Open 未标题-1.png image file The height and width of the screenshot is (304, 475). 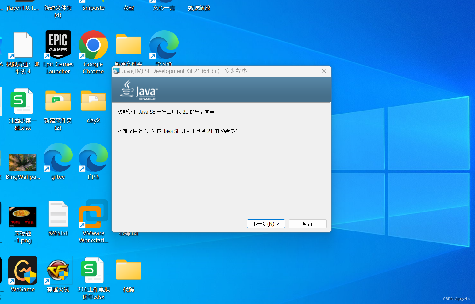tap(22, 217)
